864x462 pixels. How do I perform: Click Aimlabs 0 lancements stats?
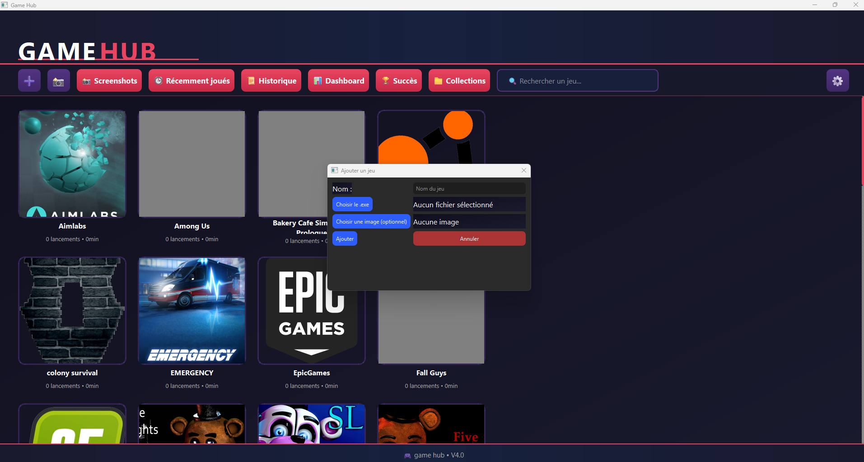point(72,239)
